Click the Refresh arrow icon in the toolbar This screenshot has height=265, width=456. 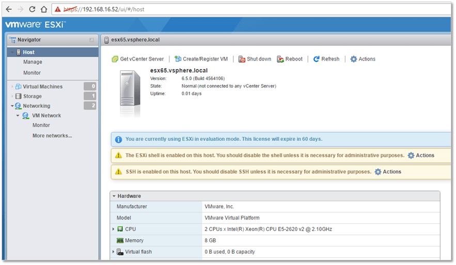317,59
